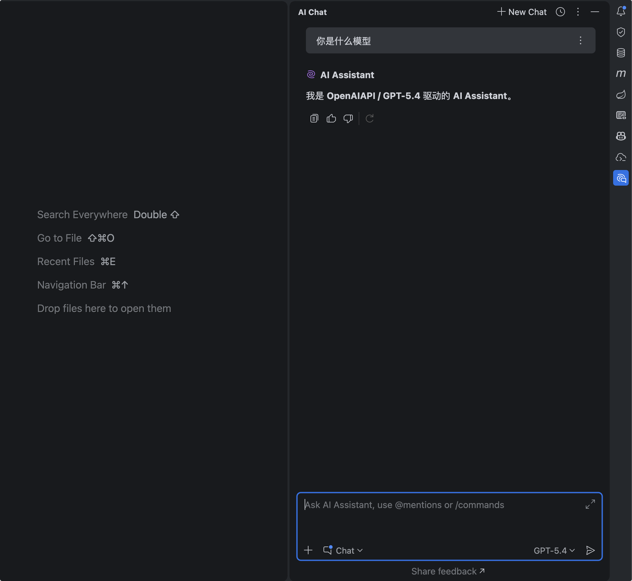Screen dimensions: 632x581
Task: Copy the assistant's response
Action: click(x=314, y=119)
